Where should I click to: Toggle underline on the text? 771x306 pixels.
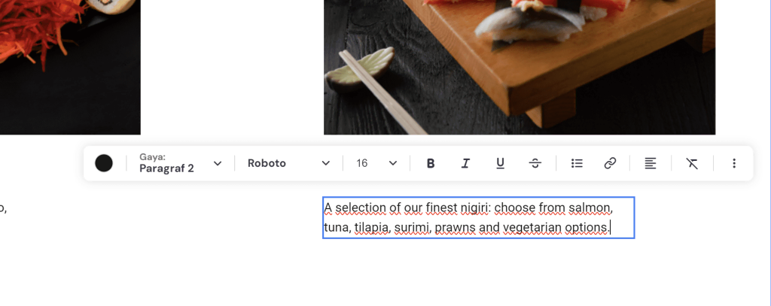point(500,163)
